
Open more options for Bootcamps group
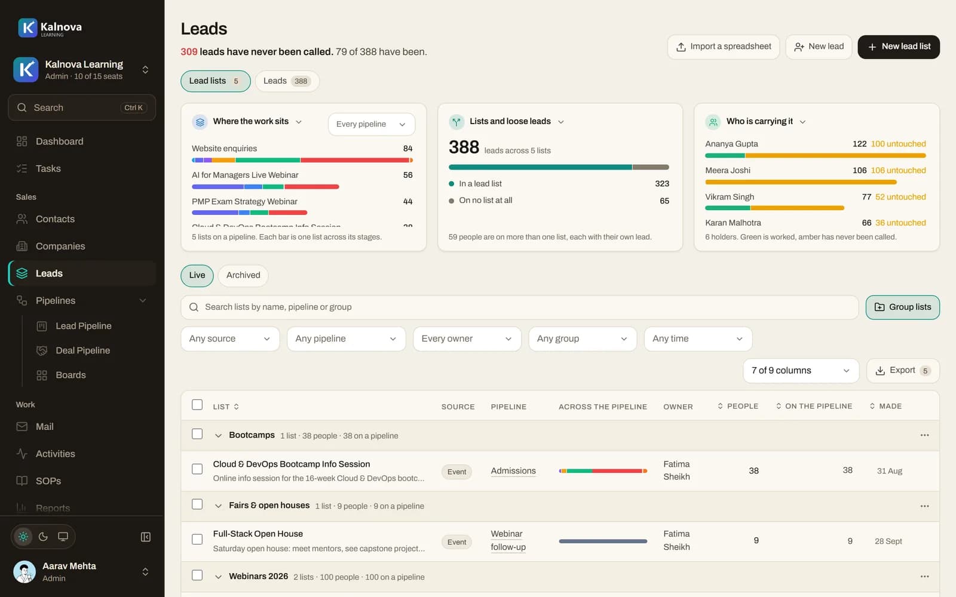[x=925, y=435]
